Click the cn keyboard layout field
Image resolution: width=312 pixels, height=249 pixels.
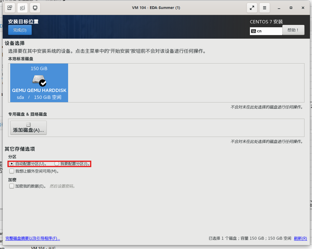[268, 31]
